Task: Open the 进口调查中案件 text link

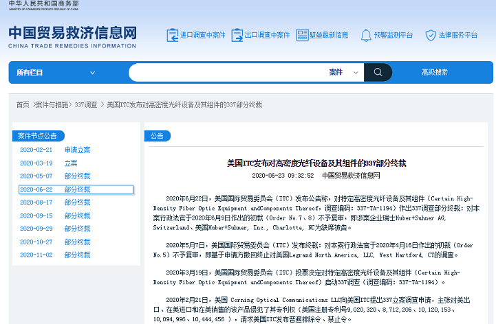Action: click(202, 35)
